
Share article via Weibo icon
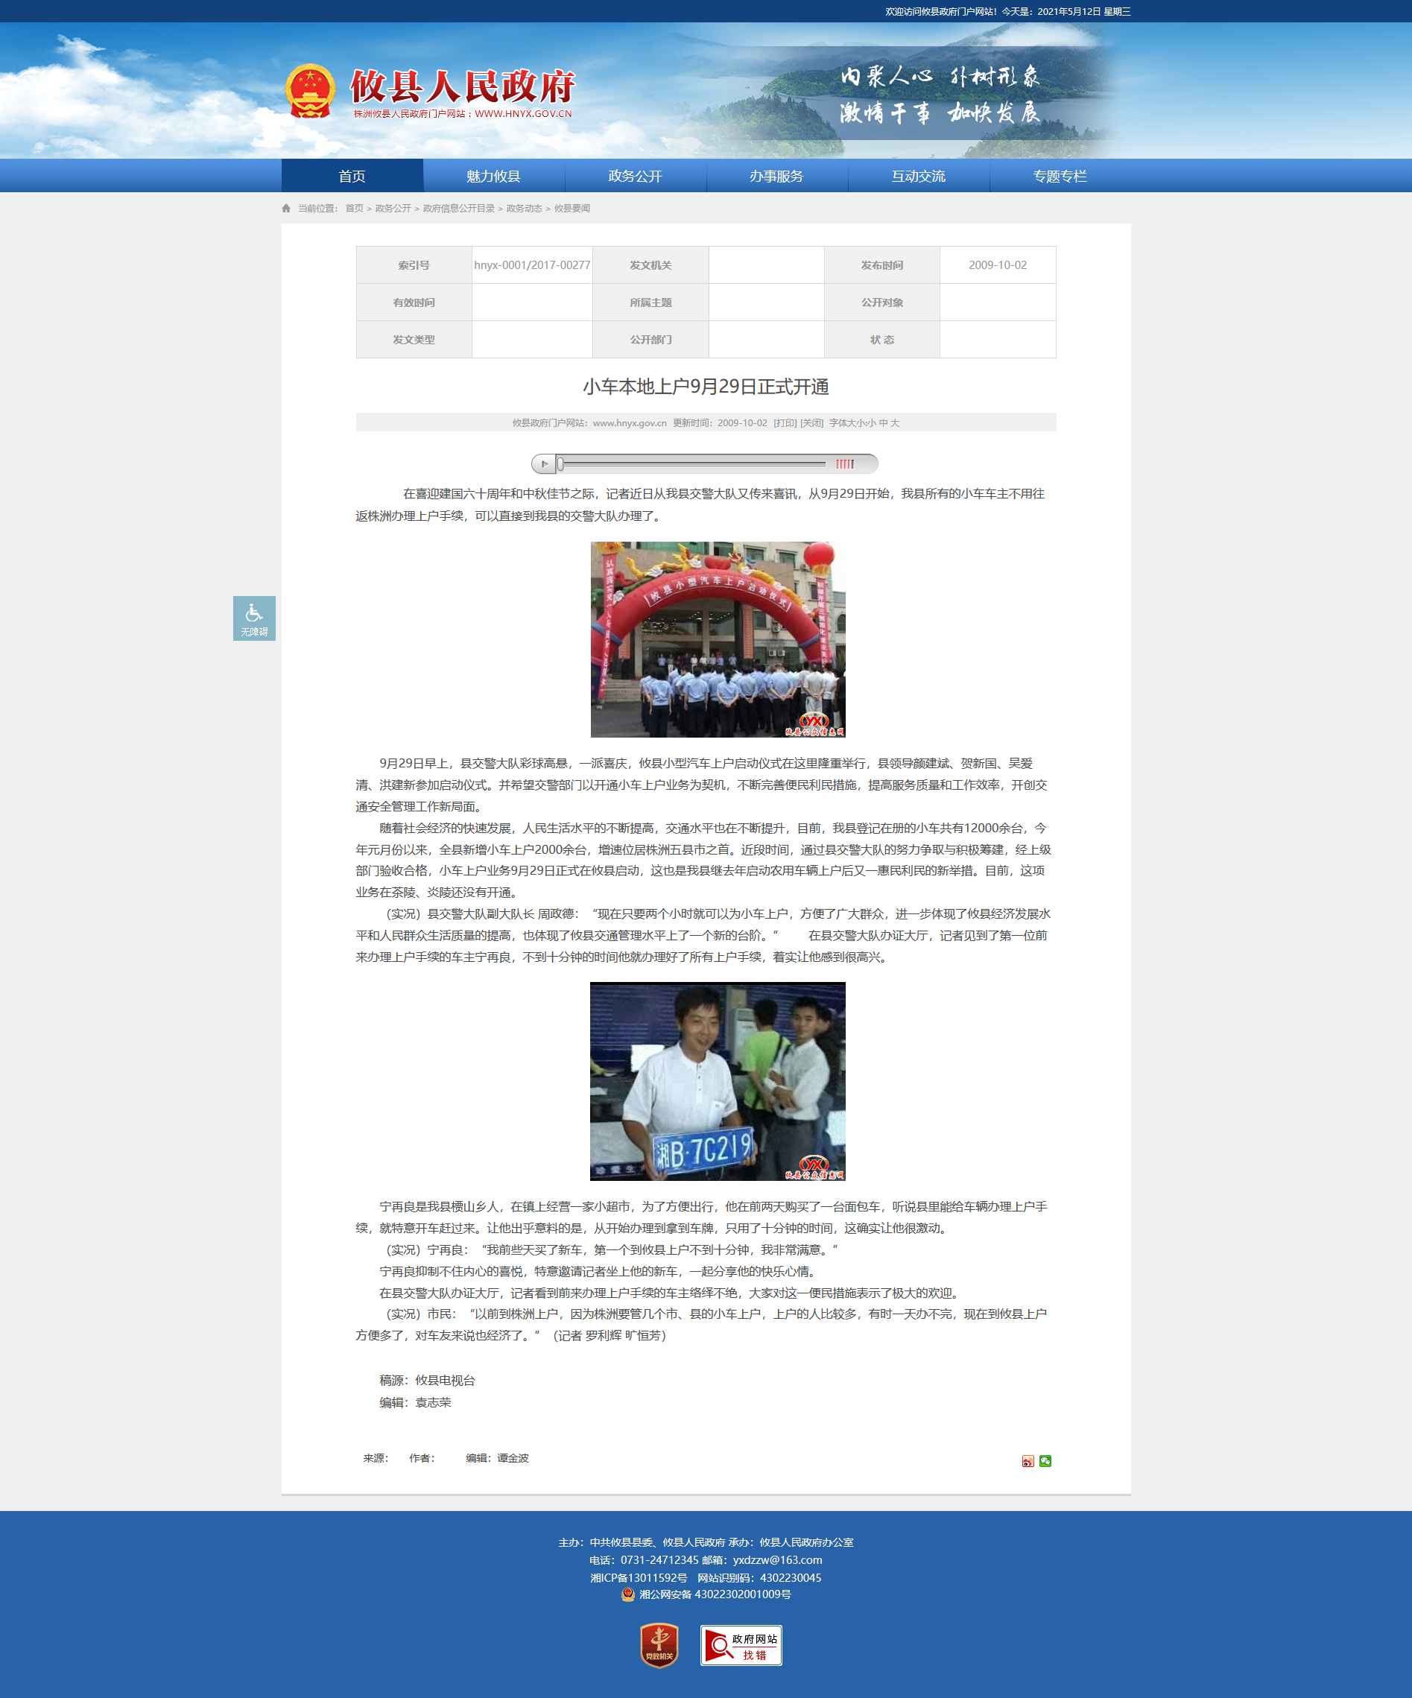coord(1027,1460)
